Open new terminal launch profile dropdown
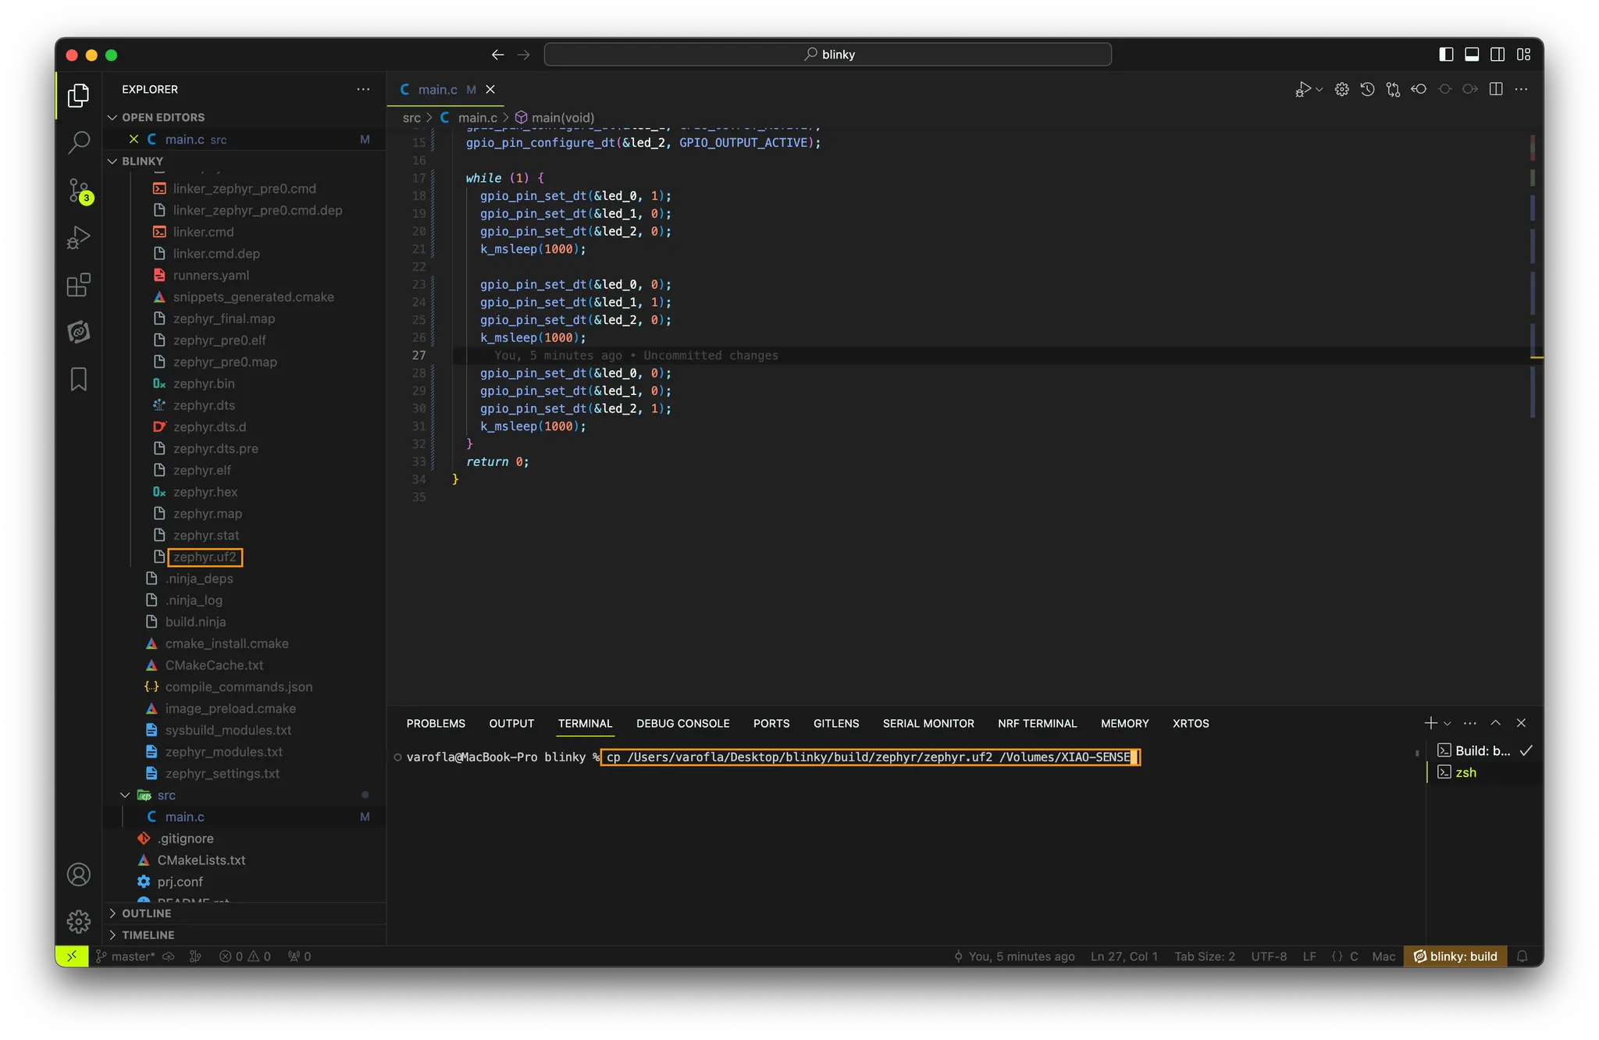The width and height of the screenshot is (1599, 1040). tap(1448, 723)
